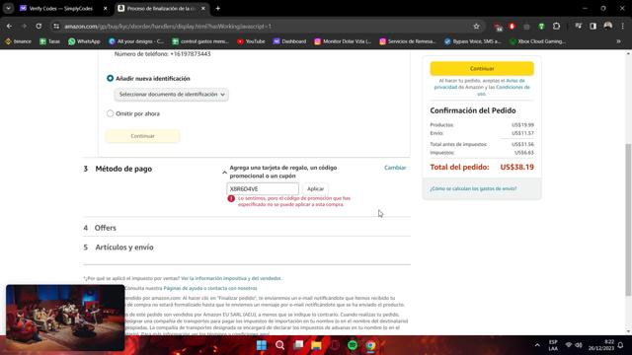Open the green shield extension icon
This screenshot has height=355, width=632.
click(x=541, y=27)
